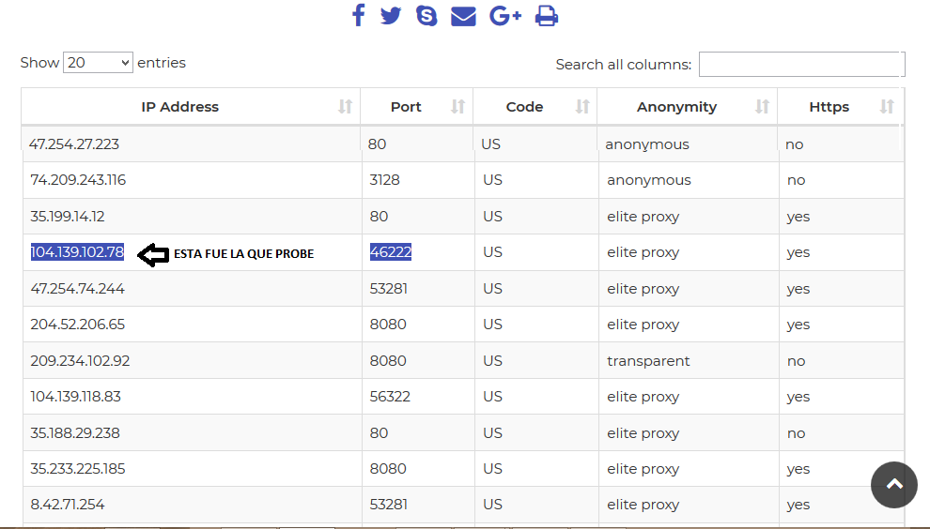
Task: Share the page on Facebook
Action: point(358,15)
